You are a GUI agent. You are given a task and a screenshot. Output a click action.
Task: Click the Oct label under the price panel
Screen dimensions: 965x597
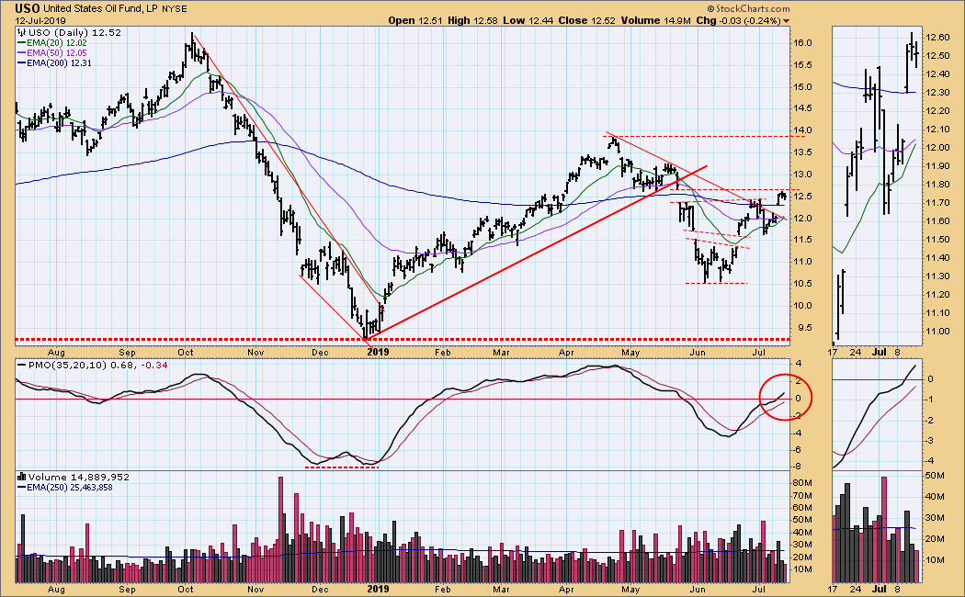pyautogui.click(x=186, y=353)
